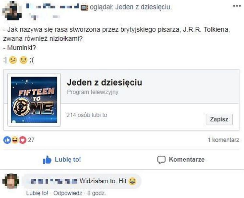Click the speech bubble comment icon
Viewport: 244px width, 198px height.
point(161,160)
